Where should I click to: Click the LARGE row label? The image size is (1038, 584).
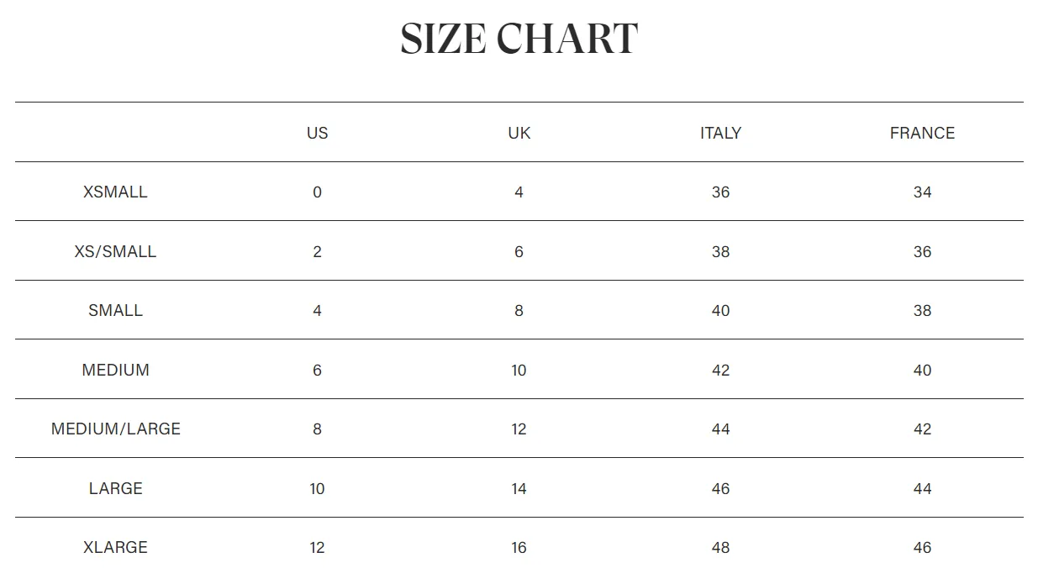click(x=115, y=488)
